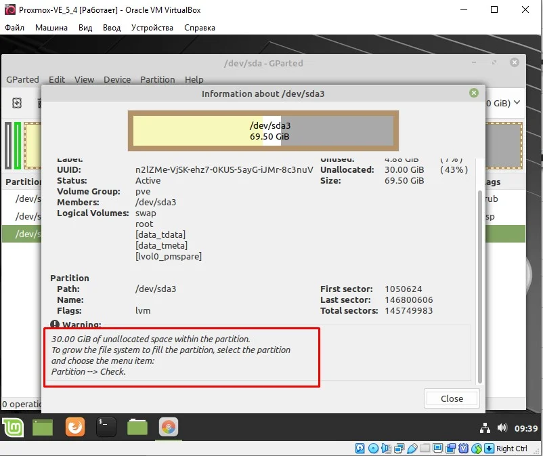The width and height of the screenshot is (543, 456).
Task: Click the VirtualBox recording status icon
Action: 450,448
